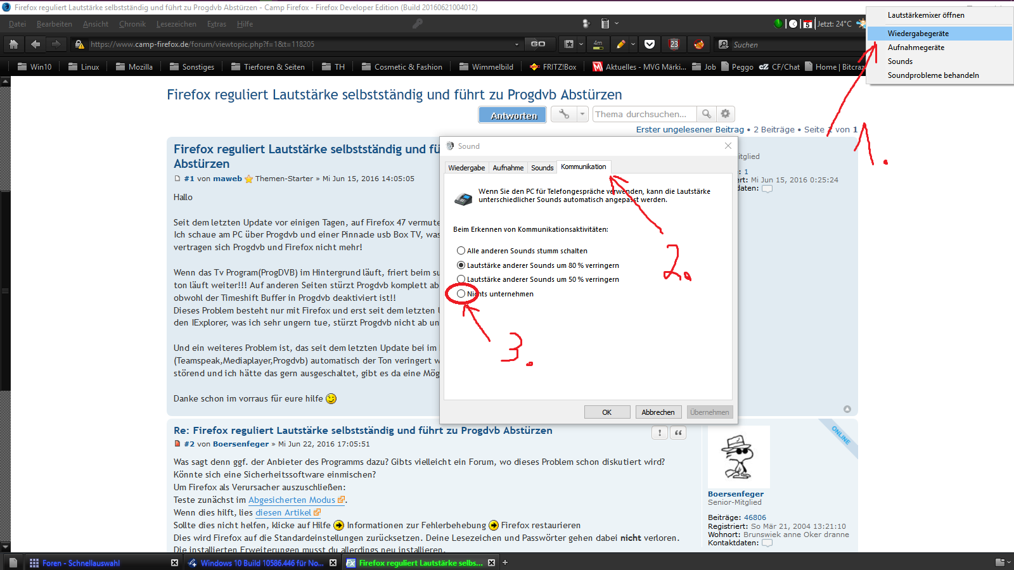Click the Boersenfeger avatar image
This screenshot has width=1014, height=570.
[739, 457]
